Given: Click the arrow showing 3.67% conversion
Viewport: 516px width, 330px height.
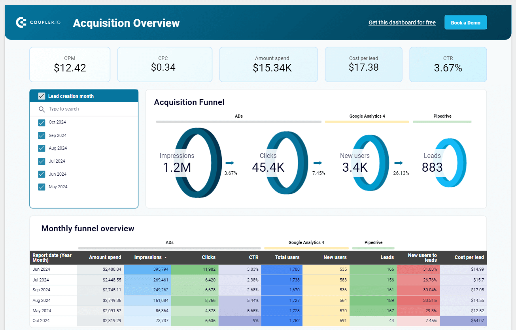Looking at the screenshot, I should [230, 163].
